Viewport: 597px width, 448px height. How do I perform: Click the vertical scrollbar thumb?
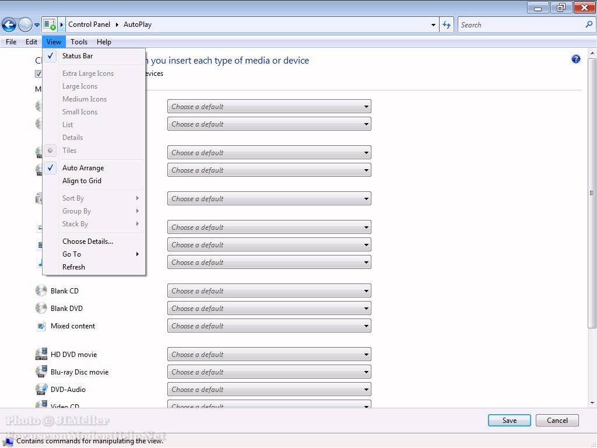(x=592, y=192)
